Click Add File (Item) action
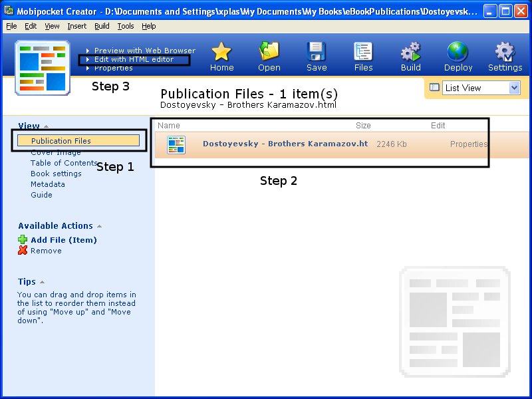The width and height of the screenshot is (532, 399). [x=64, y=240]
